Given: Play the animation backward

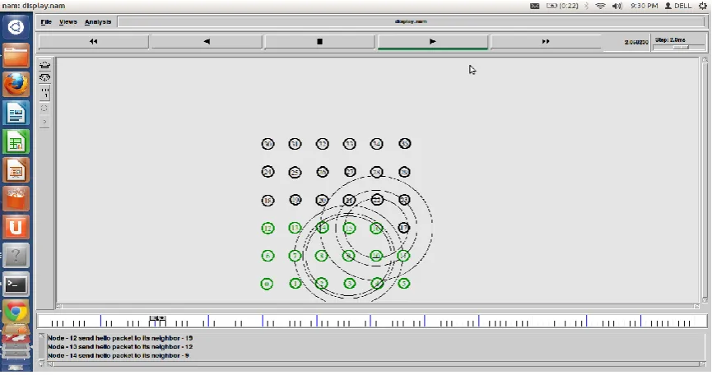Looking at the screenshot, I should click(207, 41).
